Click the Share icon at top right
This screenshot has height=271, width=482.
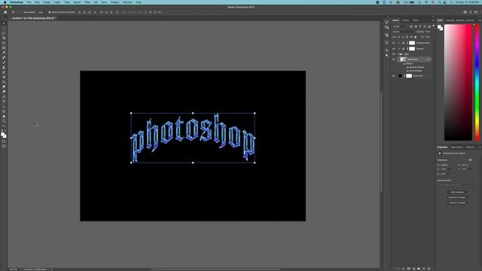[465, 12]
